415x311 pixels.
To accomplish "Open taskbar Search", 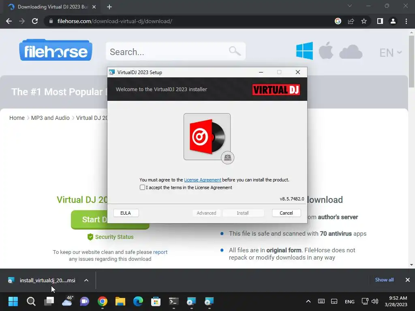I will 31,301.
